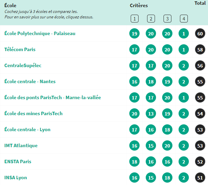Open IMT Atlantique school link
Screen dimensions: 208x185
click(x=21, y=145)
